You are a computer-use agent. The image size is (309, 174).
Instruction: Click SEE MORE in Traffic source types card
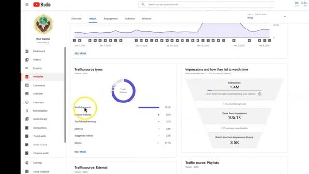point(81,152)
